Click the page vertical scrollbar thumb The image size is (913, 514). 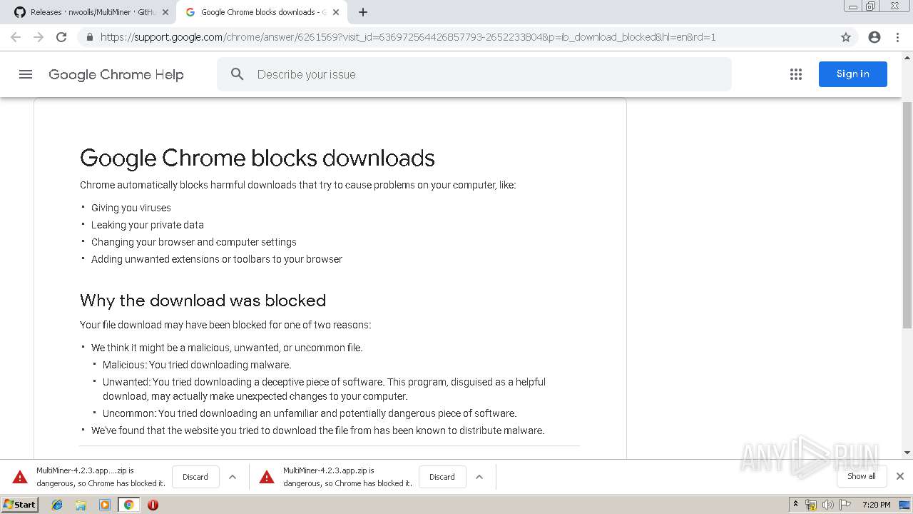click(907, 214)
